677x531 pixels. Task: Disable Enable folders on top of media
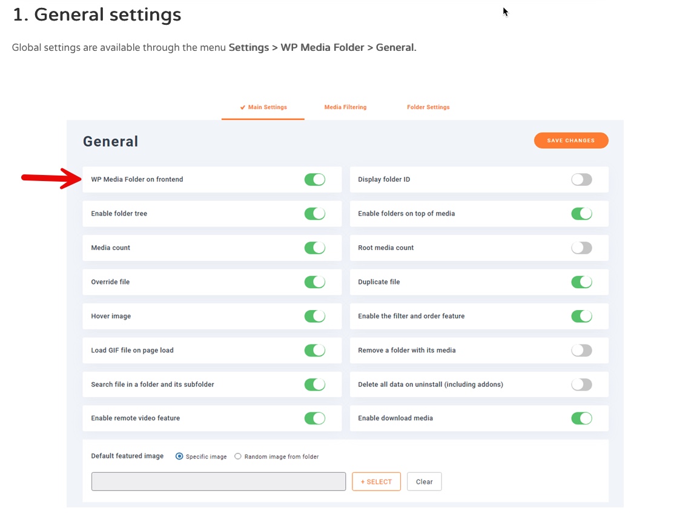click(x=581, y=214)
